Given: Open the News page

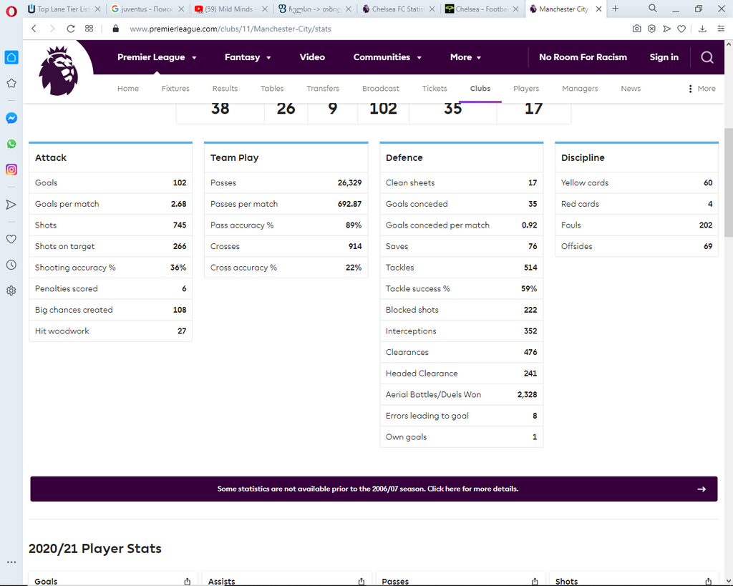Looking at the screenshot, I should (x=631, y=88).
